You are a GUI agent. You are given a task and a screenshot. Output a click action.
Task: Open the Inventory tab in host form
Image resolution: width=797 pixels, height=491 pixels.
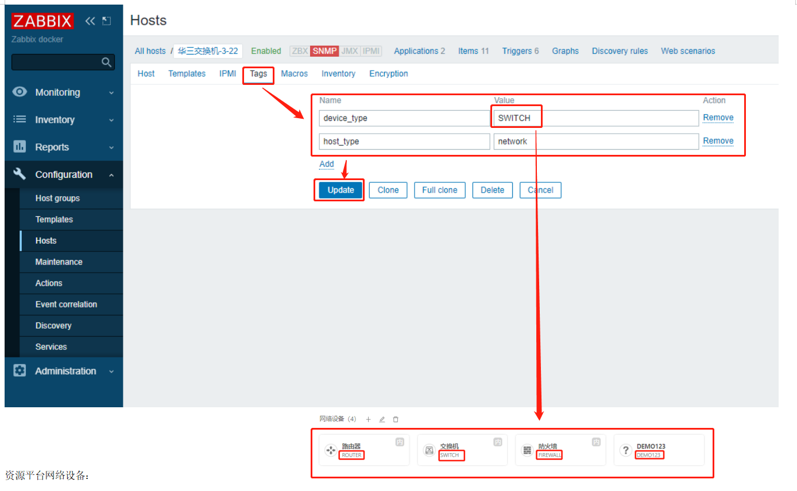(338, 73)
